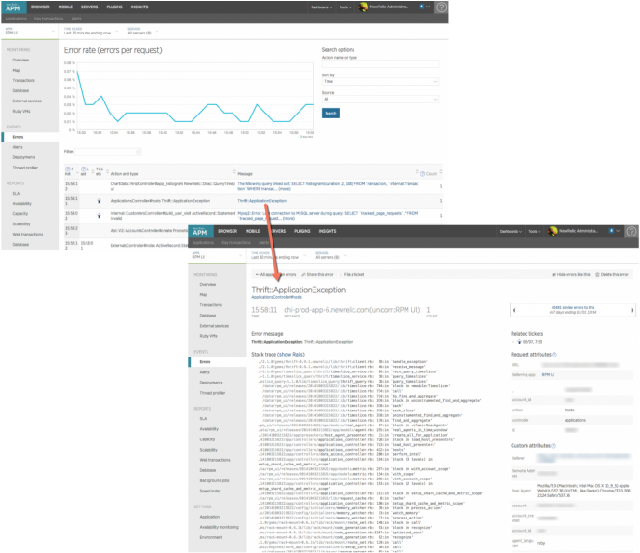640x553 pixels.
Task: Open the Sort by dropdown set to Time
Action: 380,81
